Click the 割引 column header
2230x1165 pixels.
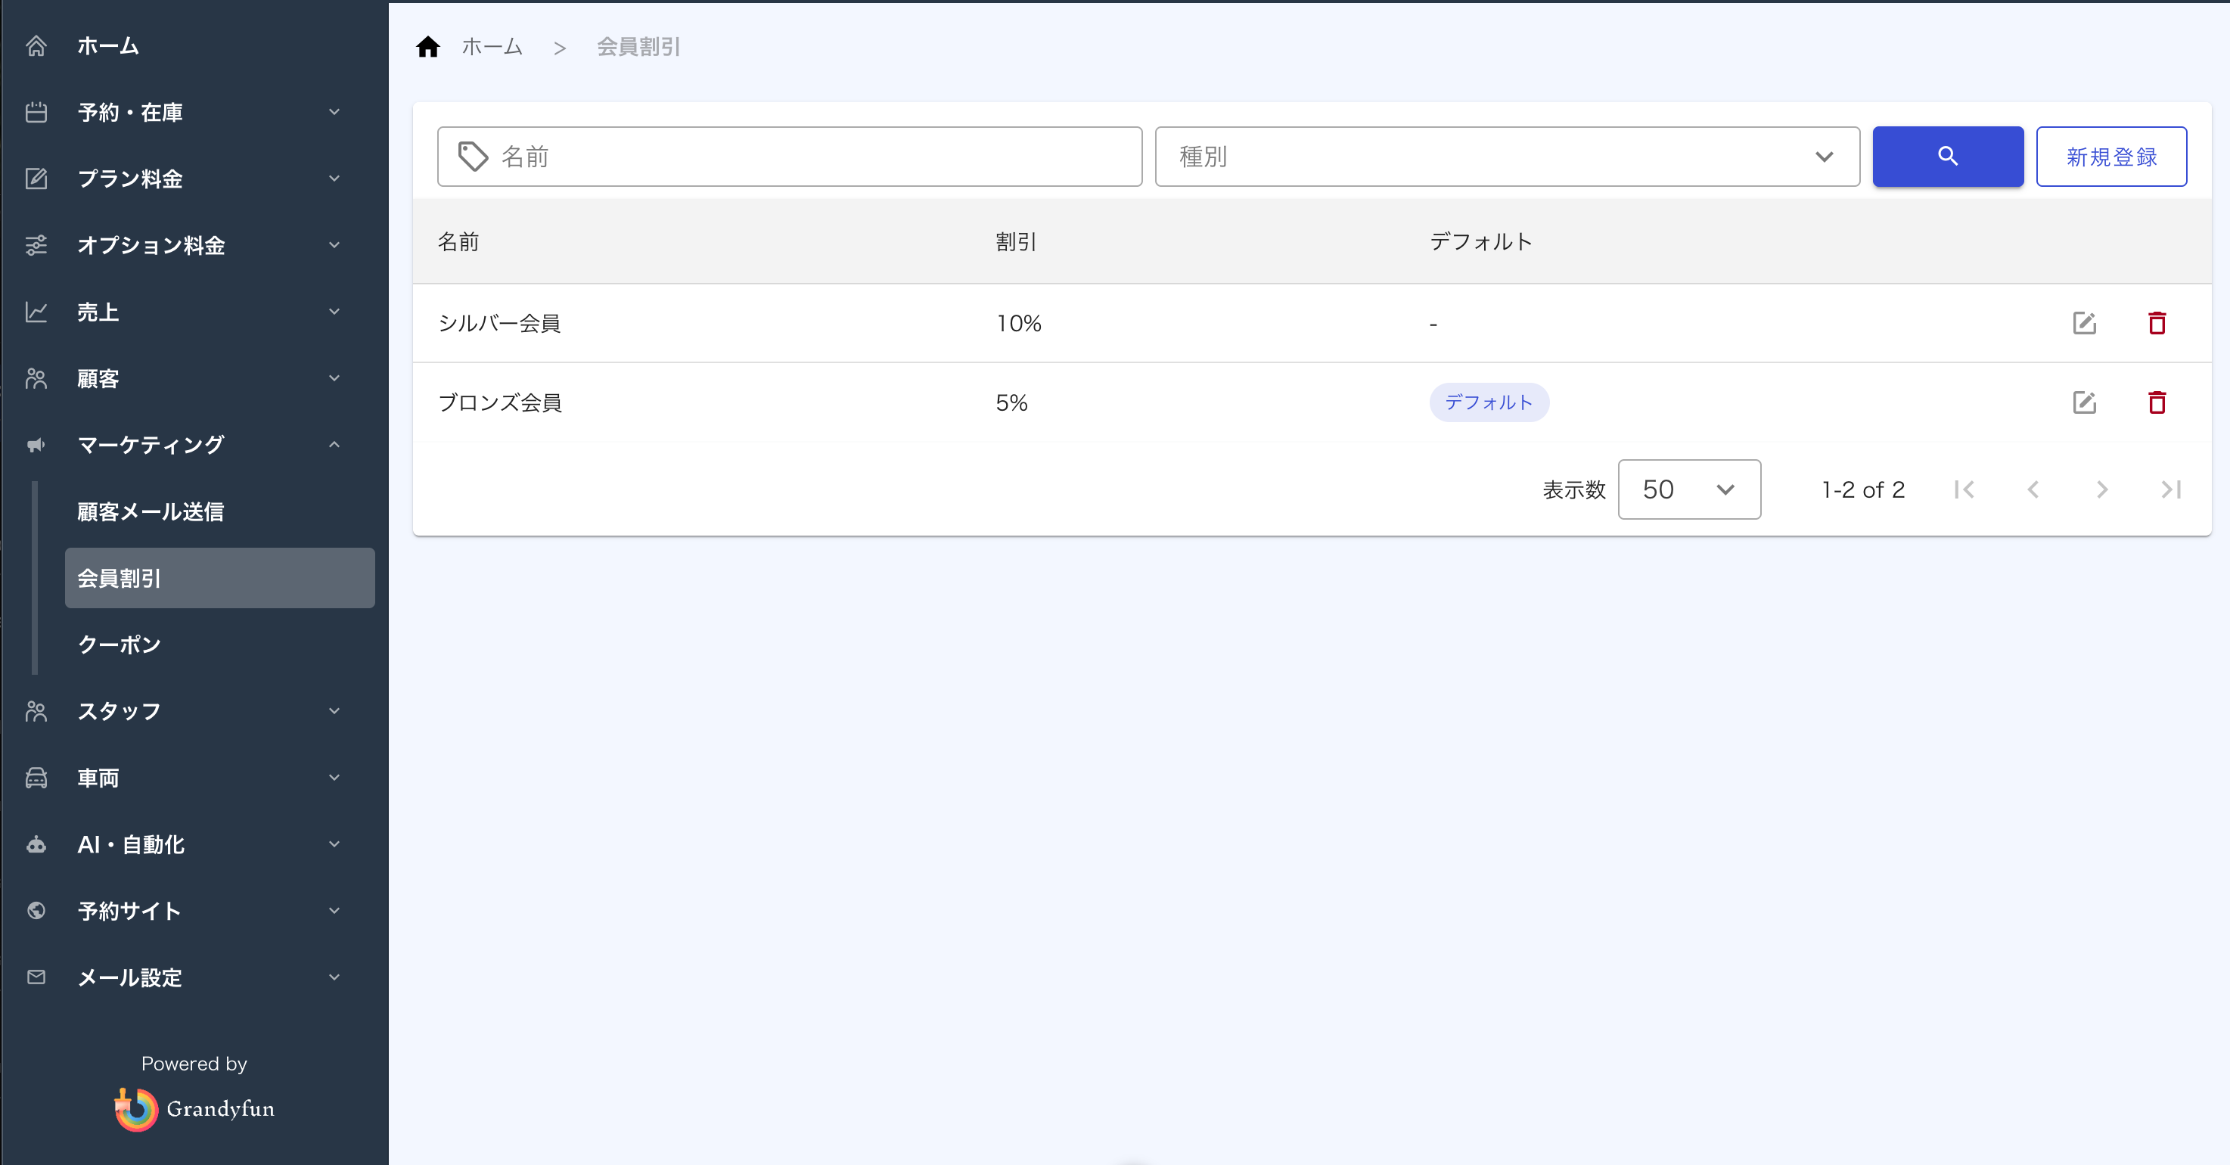(x=1017, y=241)
